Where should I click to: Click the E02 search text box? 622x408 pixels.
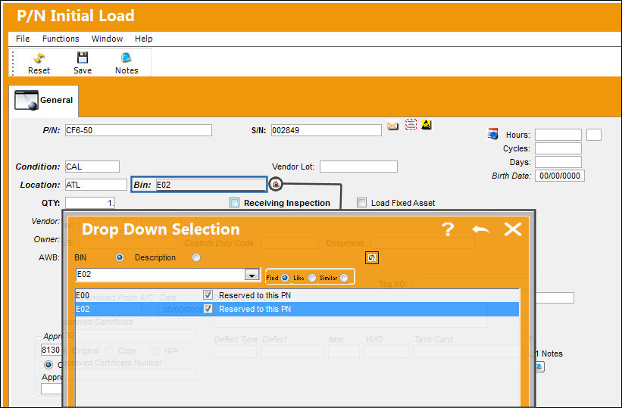click(x=161, y=274)
